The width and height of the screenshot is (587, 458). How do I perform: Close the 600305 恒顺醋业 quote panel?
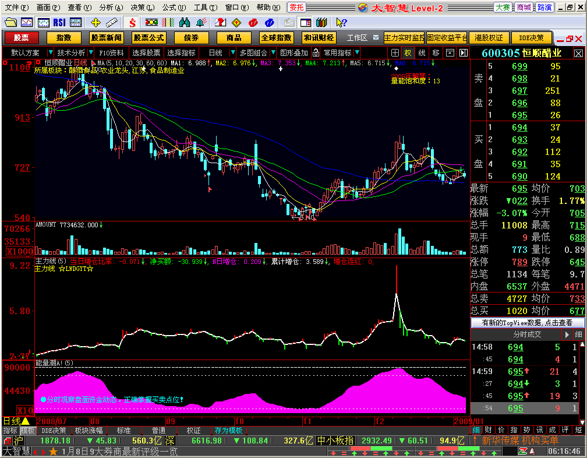(578, 54)
